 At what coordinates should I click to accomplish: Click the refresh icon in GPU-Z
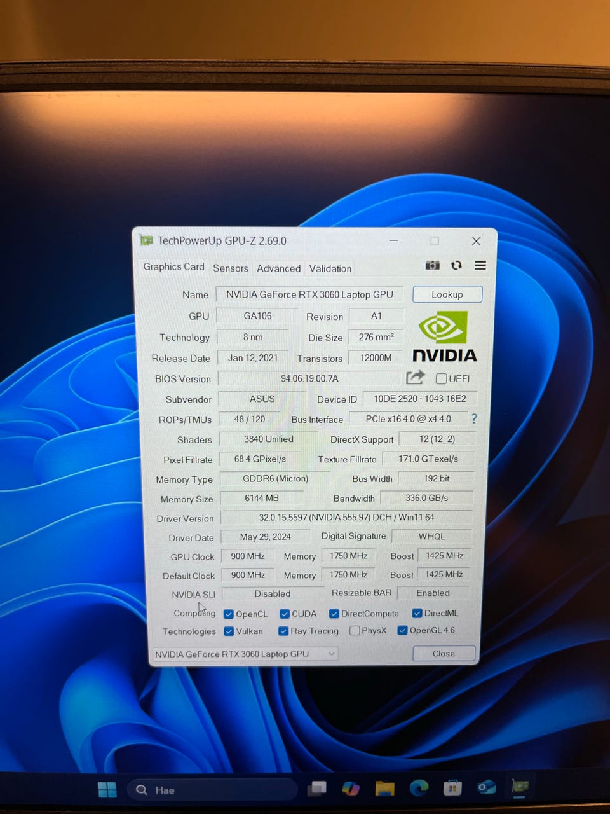click(x=456, y=265)
